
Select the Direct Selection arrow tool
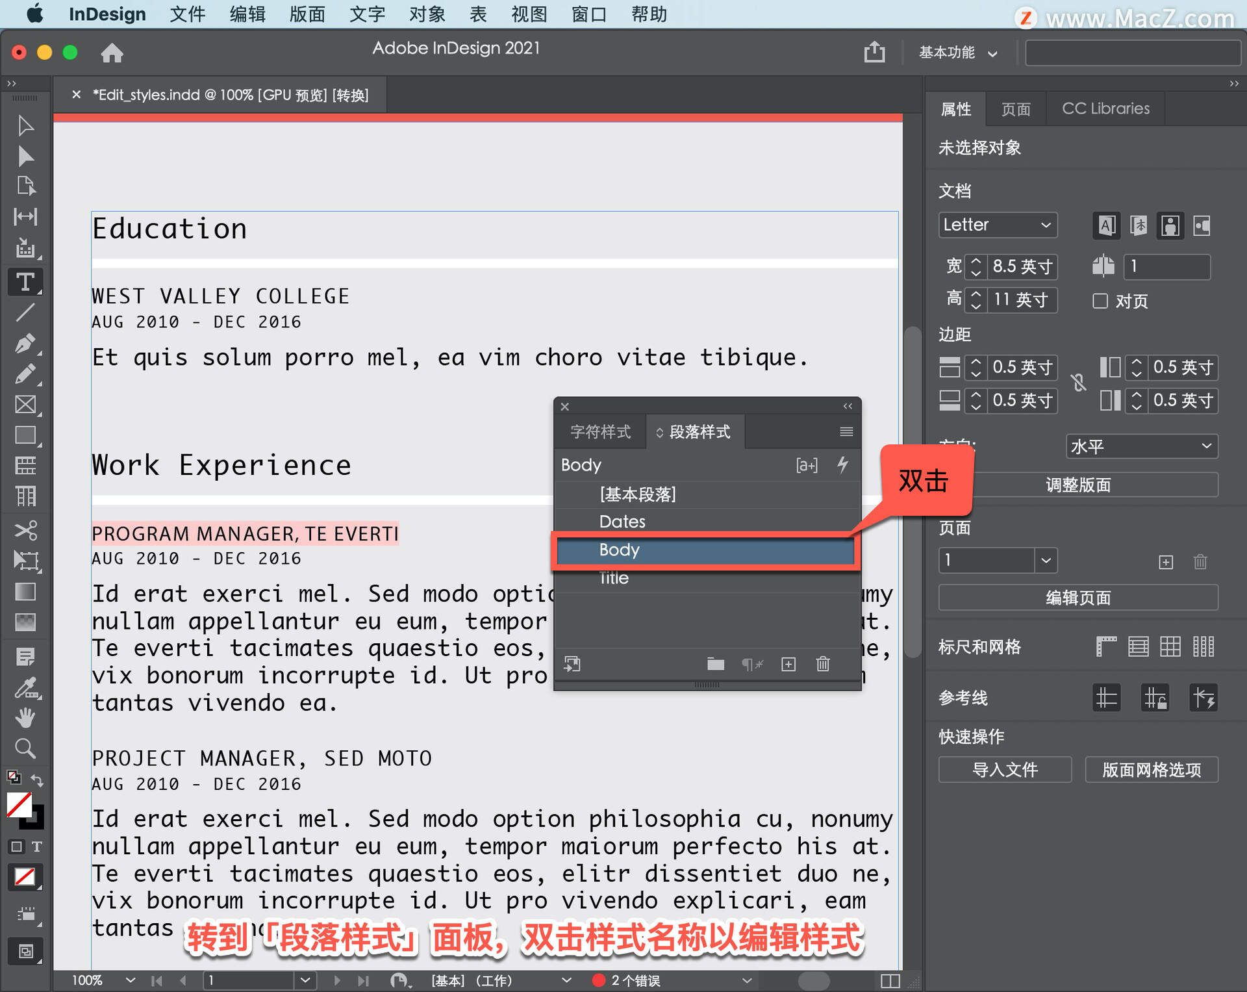point(25,157)
